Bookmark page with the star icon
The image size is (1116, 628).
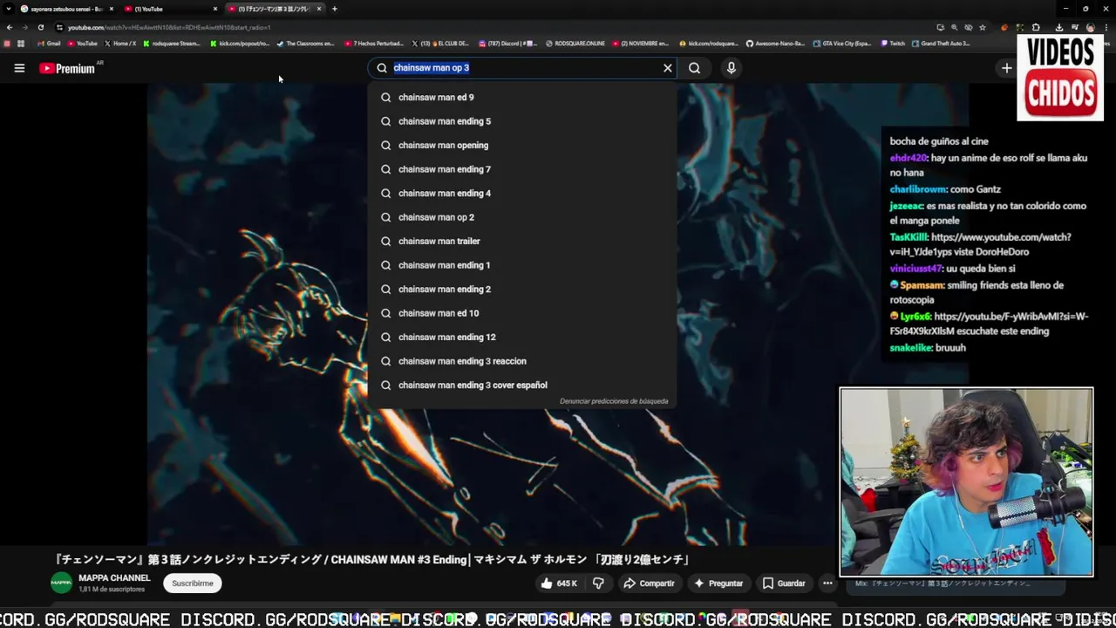click(x=983, y=28)
